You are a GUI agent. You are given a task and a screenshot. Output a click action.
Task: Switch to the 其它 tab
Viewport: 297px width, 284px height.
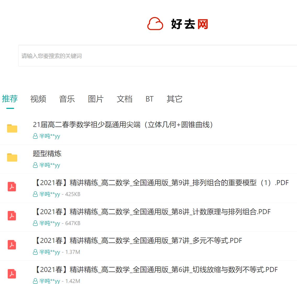tap(174, 99)
